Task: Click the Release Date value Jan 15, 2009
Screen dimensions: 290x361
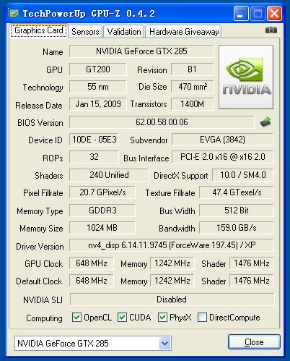Action: 98,104
